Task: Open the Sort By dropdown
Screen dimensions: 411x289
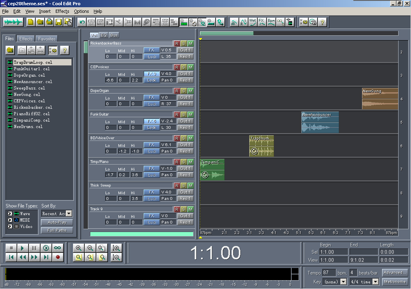Action: [69, 214]
